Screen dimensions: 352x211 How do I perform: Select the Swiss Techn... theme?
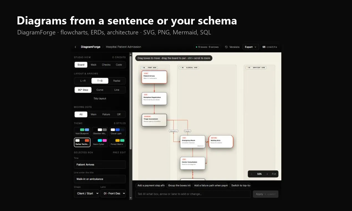click(82, 142)
